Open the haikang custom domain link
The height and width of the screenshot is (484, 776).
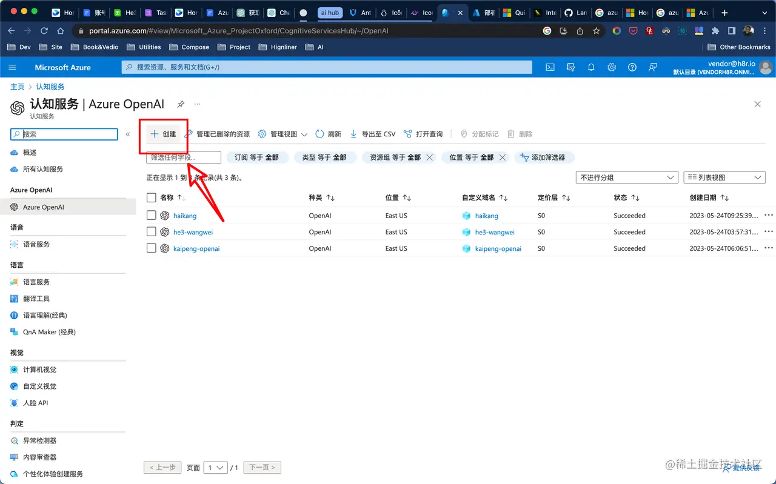(x=487, y=216)
